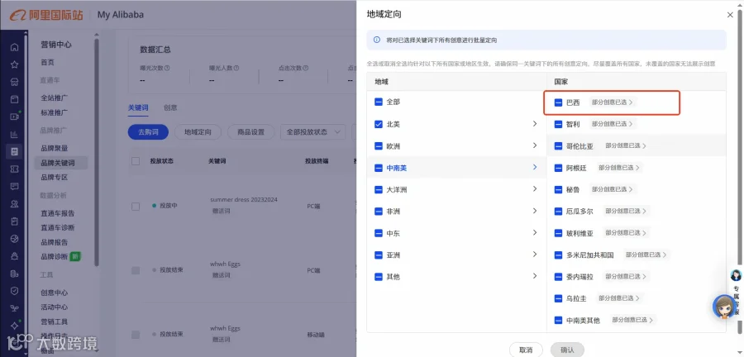Open the 全部投放状态 dropdown
Screen dimensions: 744x357
313,132
